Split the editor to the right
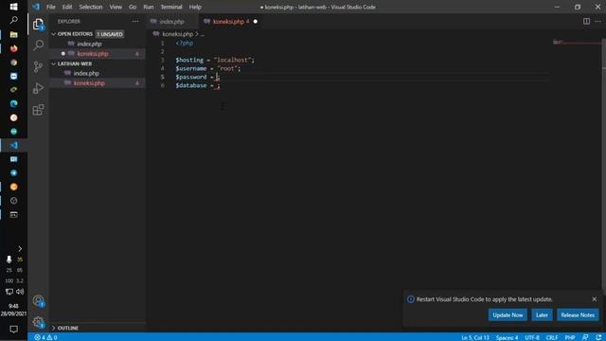Image resolution: width=606 pixels, height=341 pixels. [x=586, y=21]
